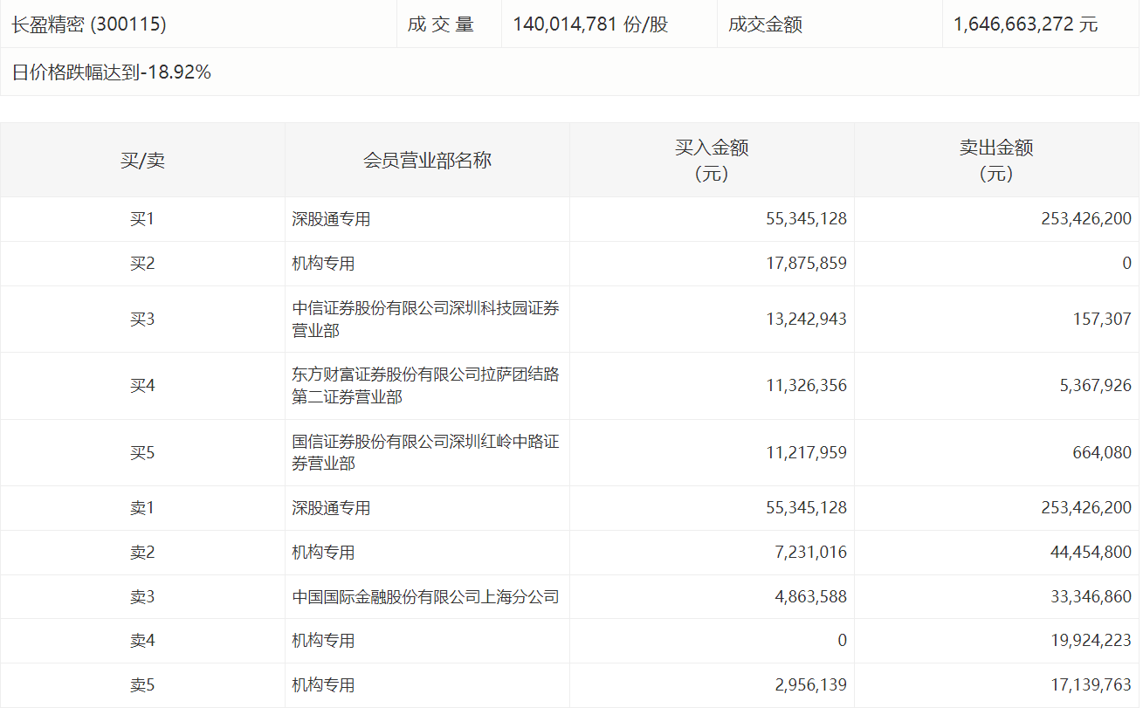Click the buy amount 17,875,859
Image resolution: width=1143 pixels, height=708 pixels.
tap(806, 264)
